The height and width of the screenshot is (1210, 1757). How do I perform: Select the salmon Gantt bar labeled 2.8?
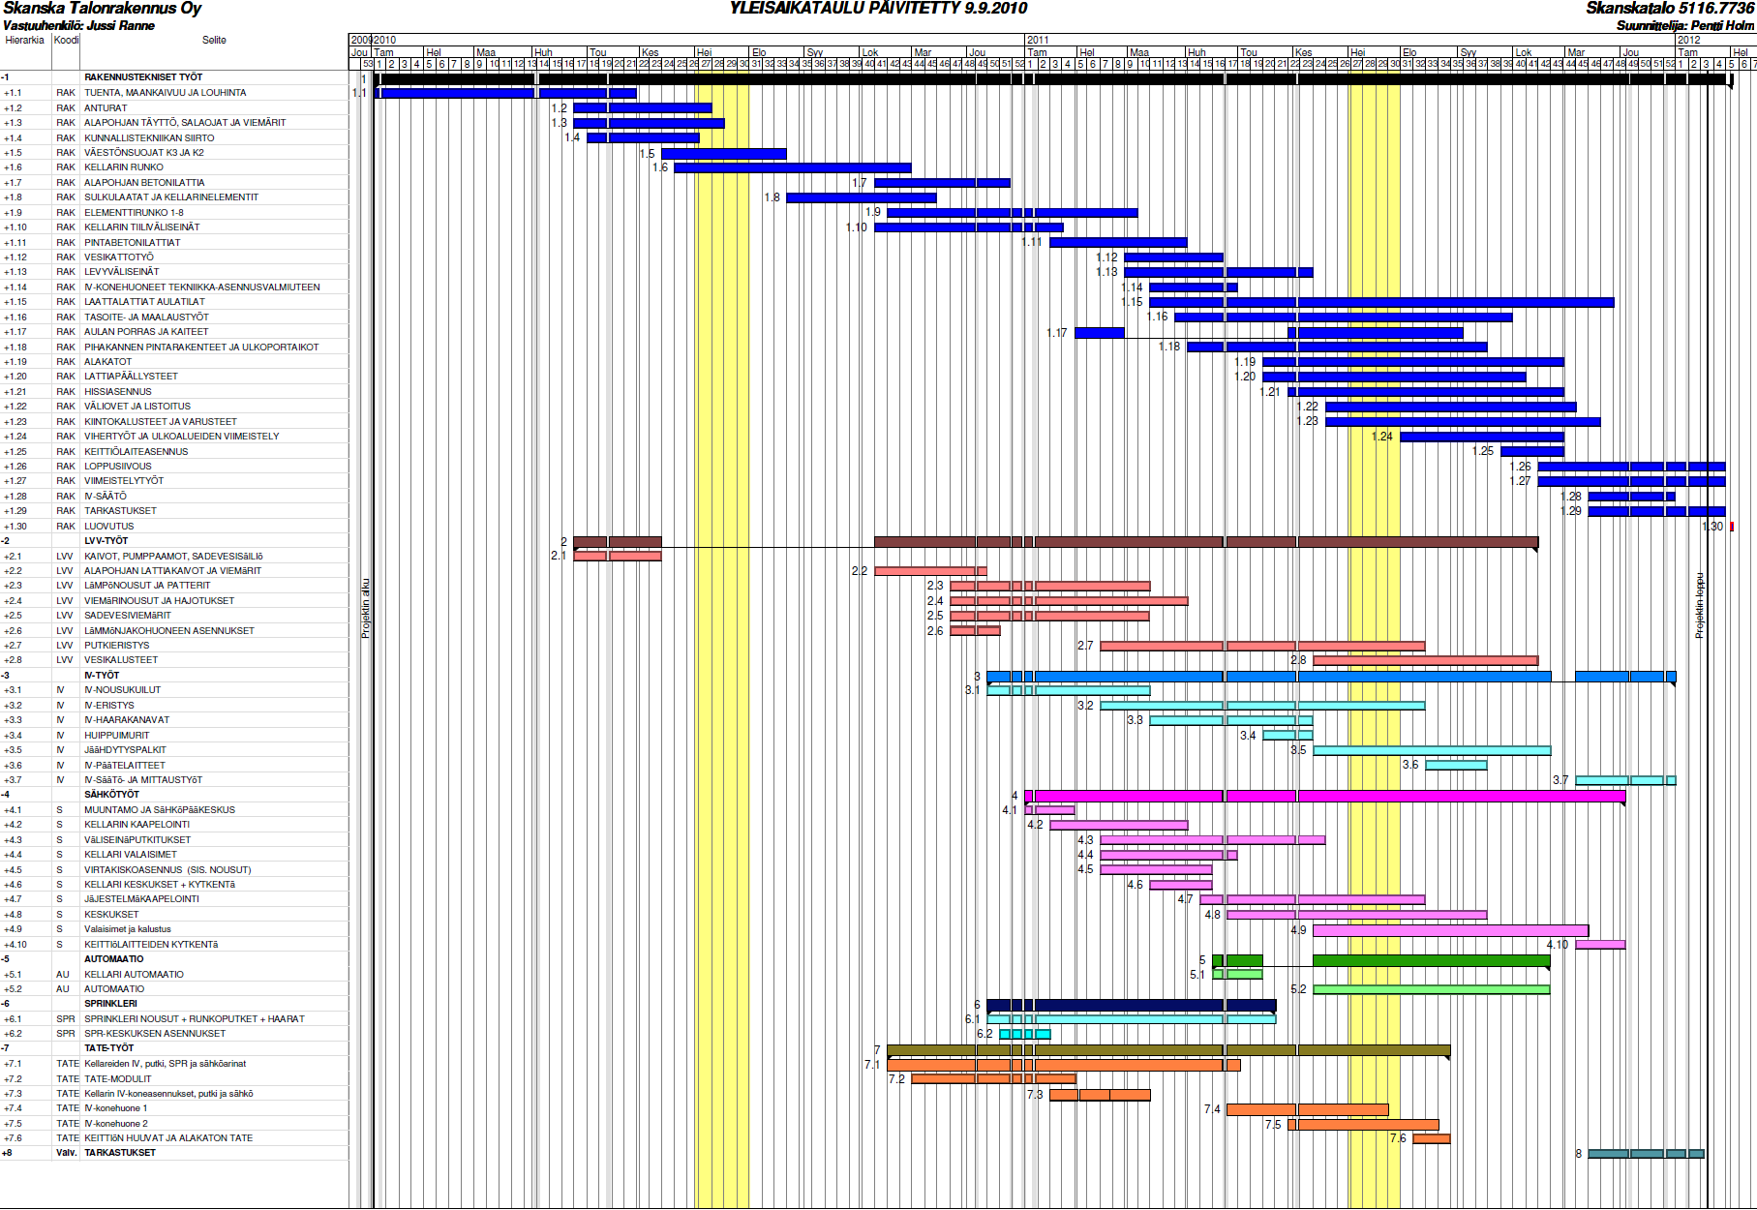[1426, 661]
